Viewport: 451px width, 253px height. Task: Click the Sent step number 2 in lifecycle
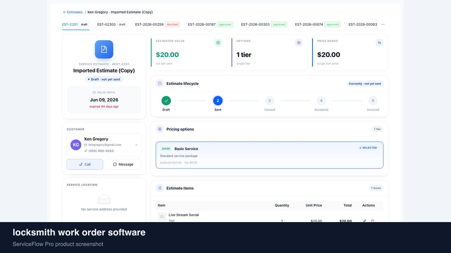[218, 101]
